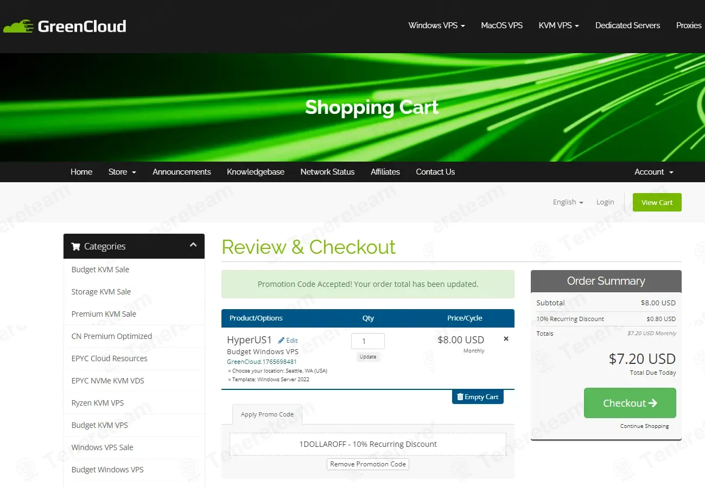
Task: Click the arrow icon on Checkout button
Action: (653, 403)
